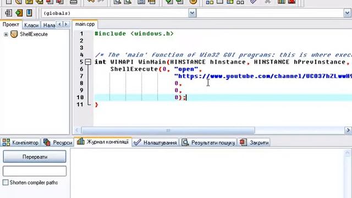Switch to the Проект sidebar tab
352x198 pixels.
coord(11,24)
